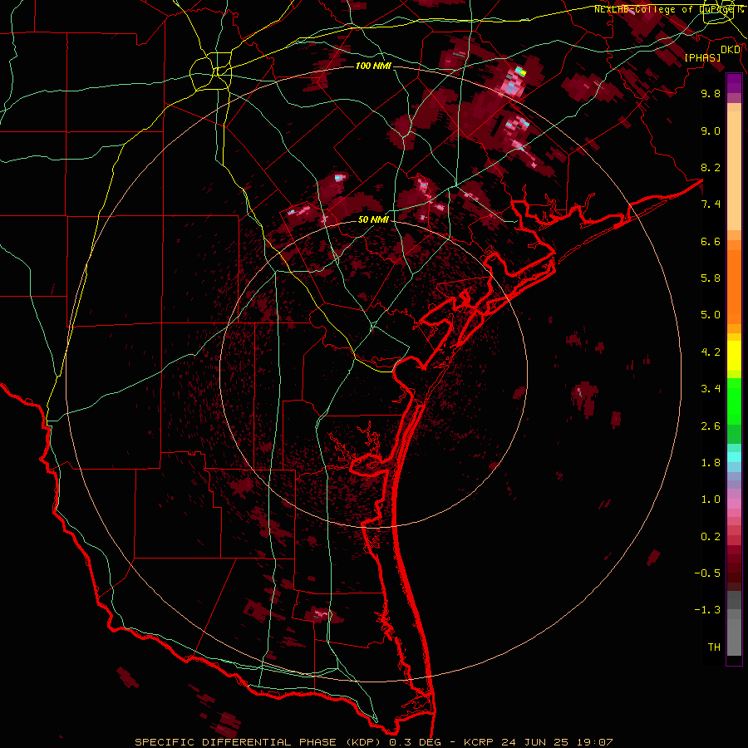Pick the cyan band of the color scale

coord(734,457)
